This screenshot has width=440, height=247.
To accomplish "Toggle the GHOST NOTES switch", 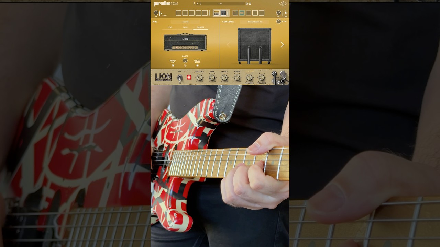I will pyautogui.click(x=197, y=65).
